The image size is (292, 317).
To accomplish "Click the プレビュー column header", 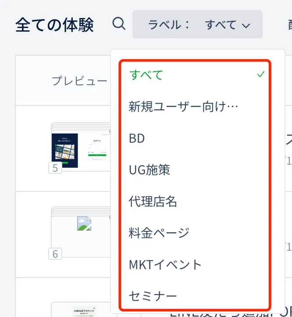I will [79, 81].
